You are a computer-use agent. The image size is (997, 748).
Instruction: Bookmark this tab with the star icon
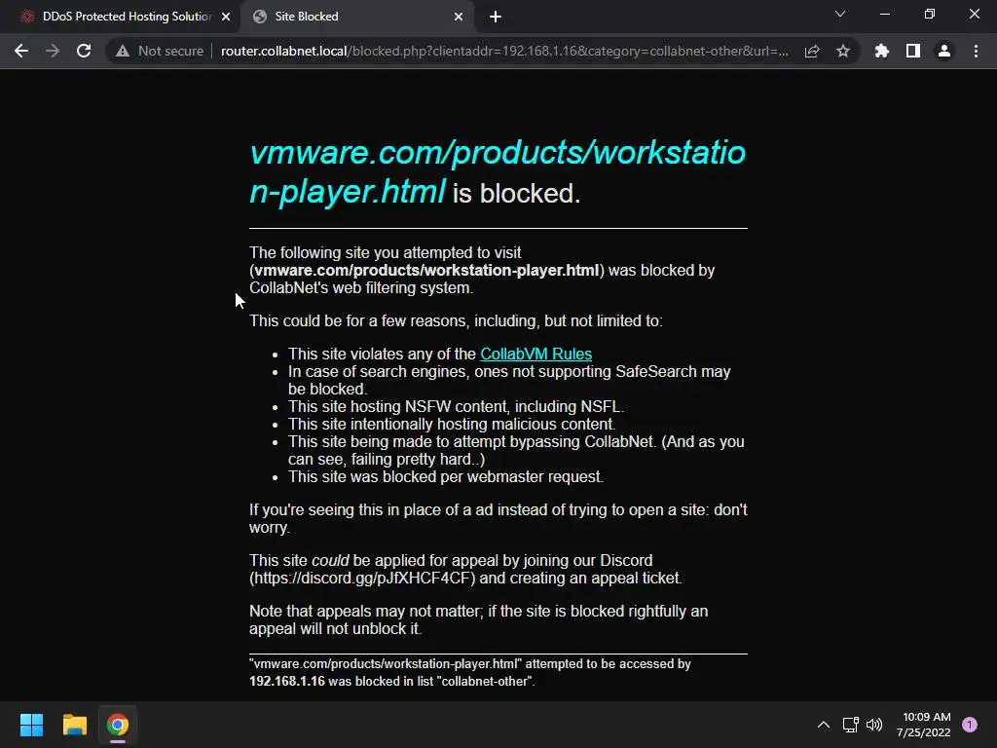tap(843, 51)
